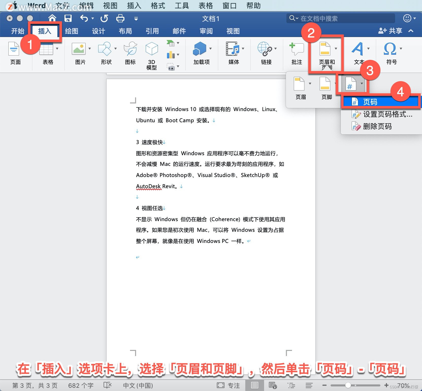Click the screenshot camera icon
Image resolution: width=422 pixels, height=391 pixels.
point(171,67)
